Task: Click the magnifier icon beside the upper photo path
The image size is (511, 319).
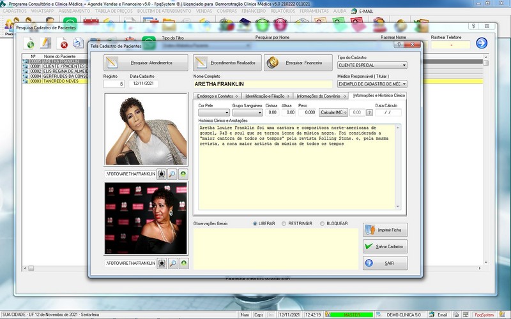Action: (x=172, y=174)
